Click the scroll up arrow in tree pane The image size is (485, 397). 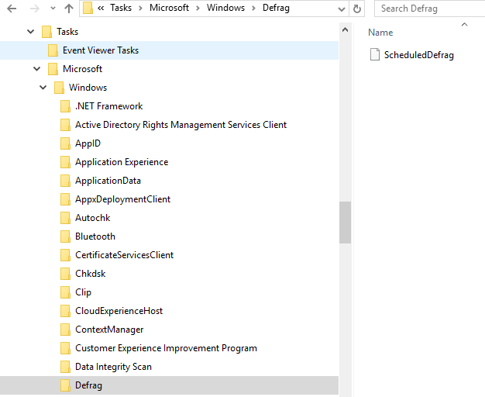click(x=346, y=30)
